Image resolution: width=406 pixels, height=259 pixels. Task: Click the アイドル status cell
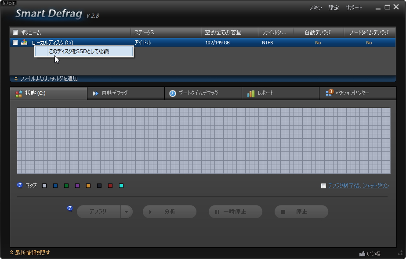click(143, 43)
